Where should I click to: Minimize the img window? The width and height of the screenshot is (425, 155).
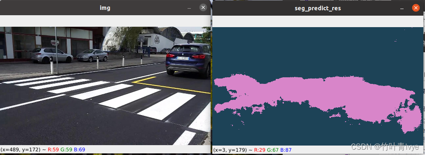[189, 8]
